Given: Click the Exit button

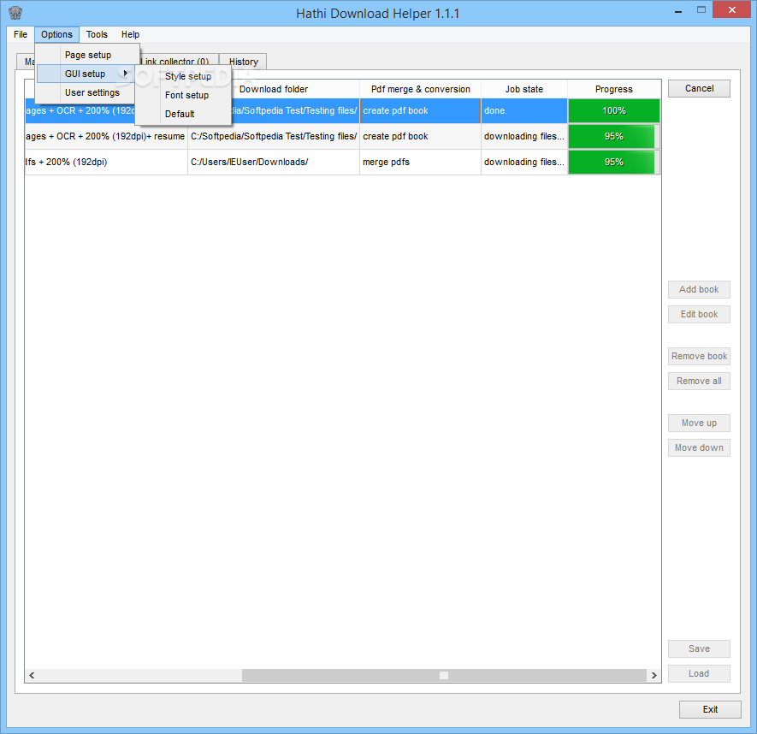Looking at the screenshot, I should 710,709.
